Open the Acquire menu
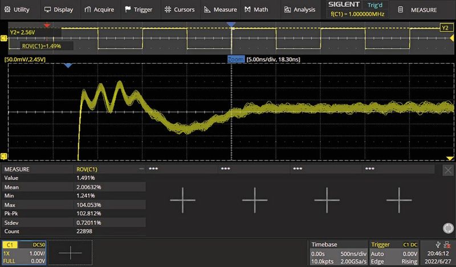Image resolution: width=456 pixels, height=267 pixels. point(99,10)
